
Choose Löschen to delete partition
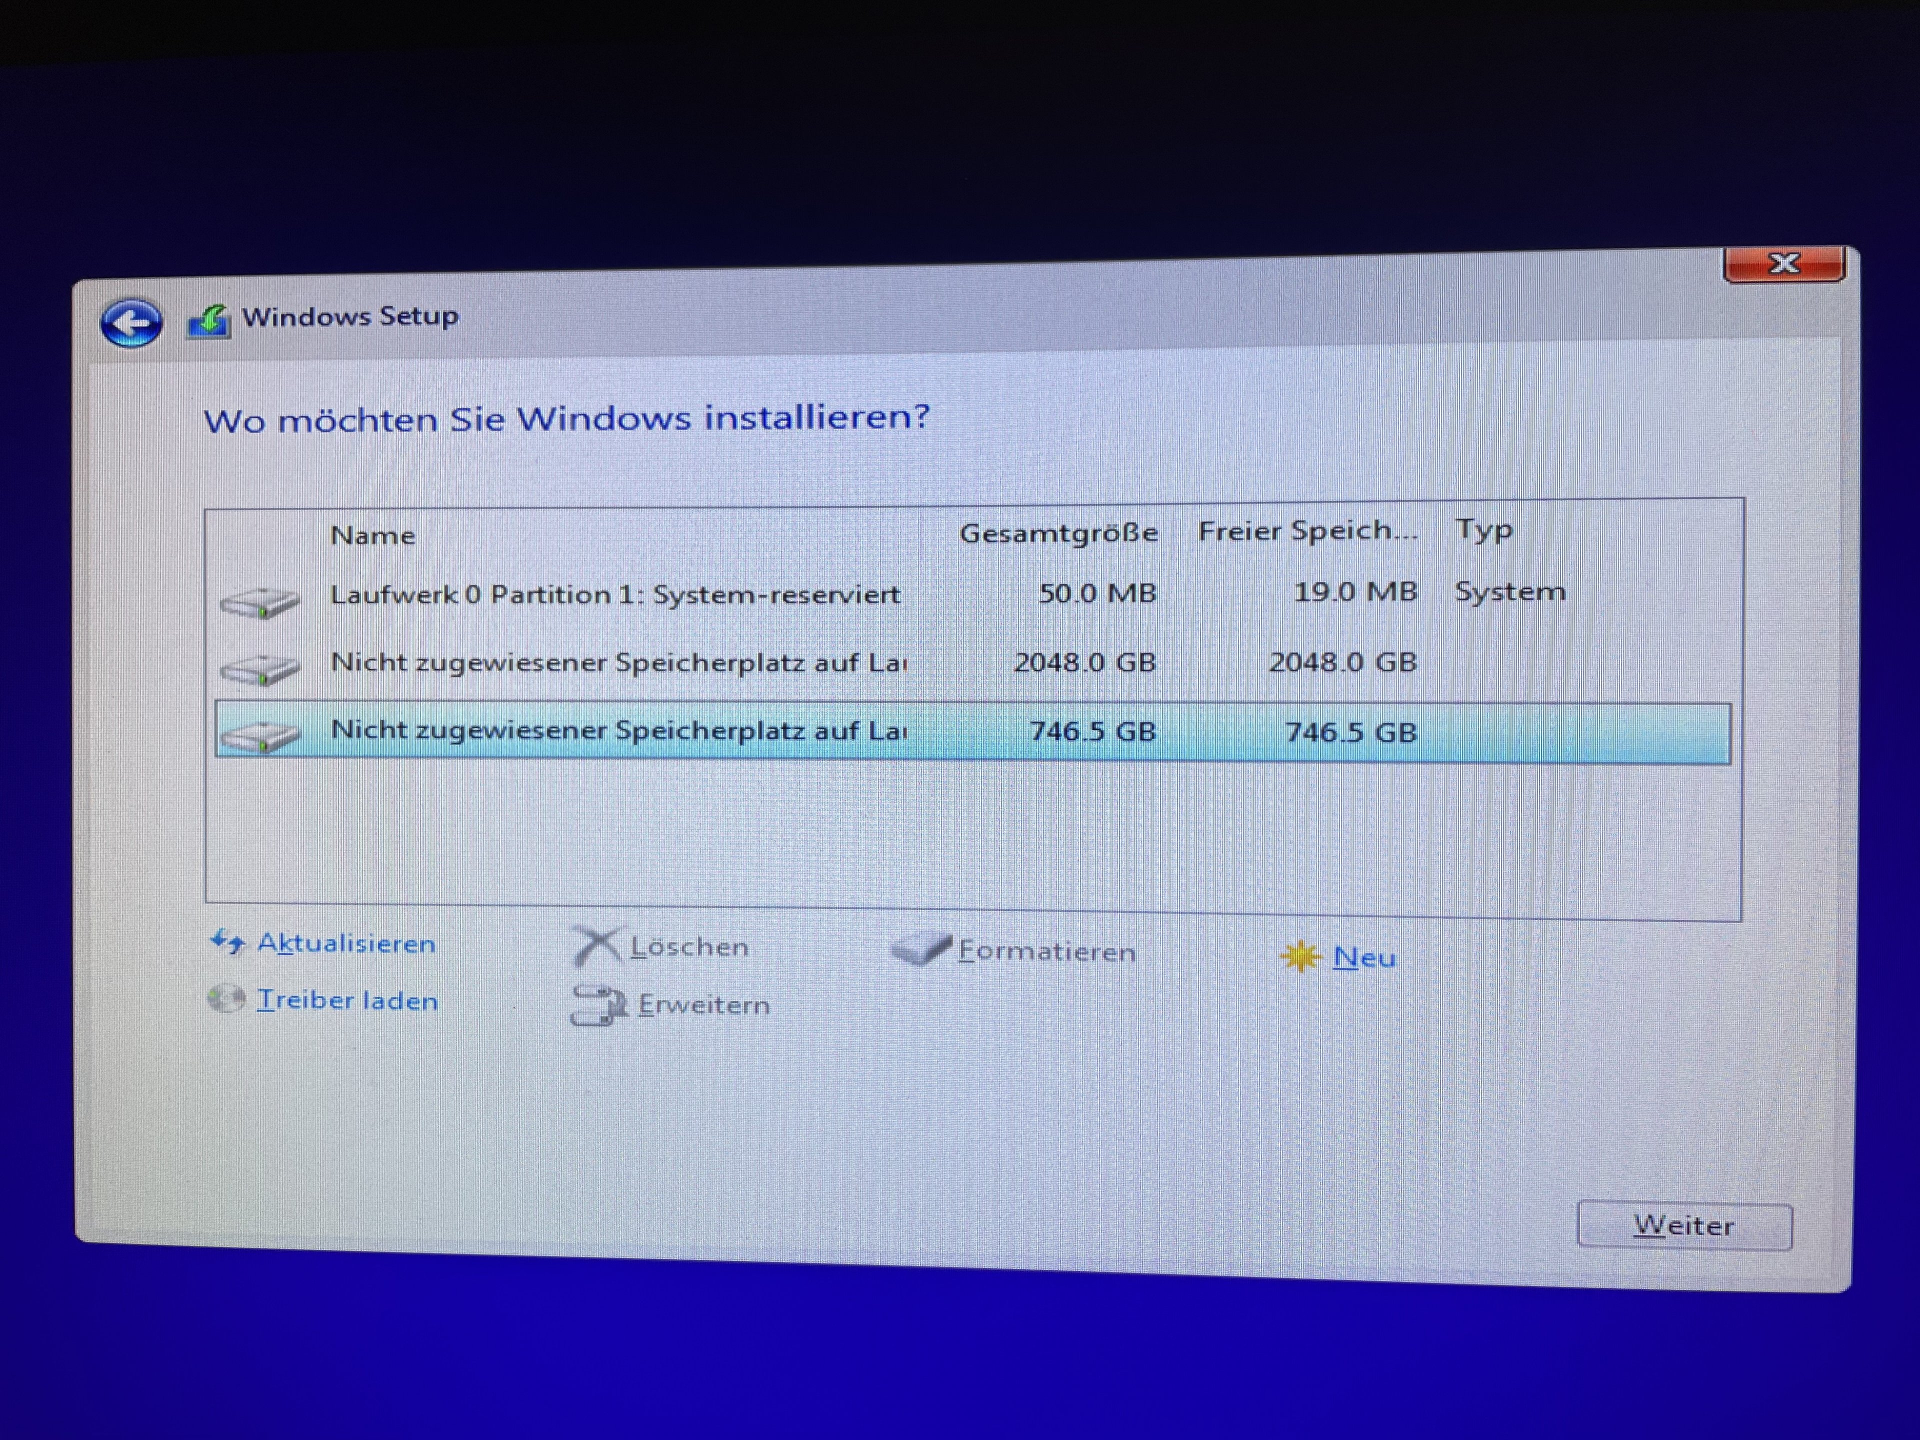pos(689,947)
